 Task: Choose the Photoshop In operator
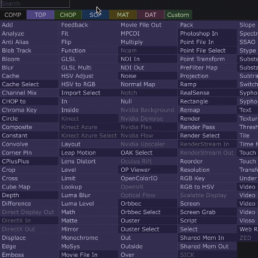[207, 34]
